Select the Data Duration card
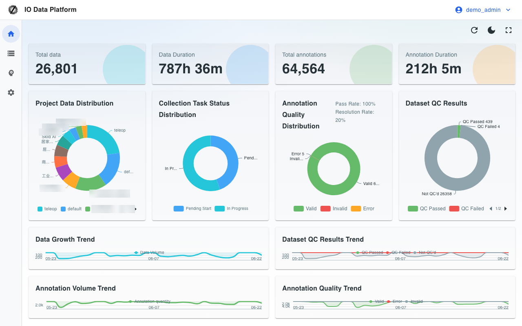The image size is (522, 326). point(210,64)
